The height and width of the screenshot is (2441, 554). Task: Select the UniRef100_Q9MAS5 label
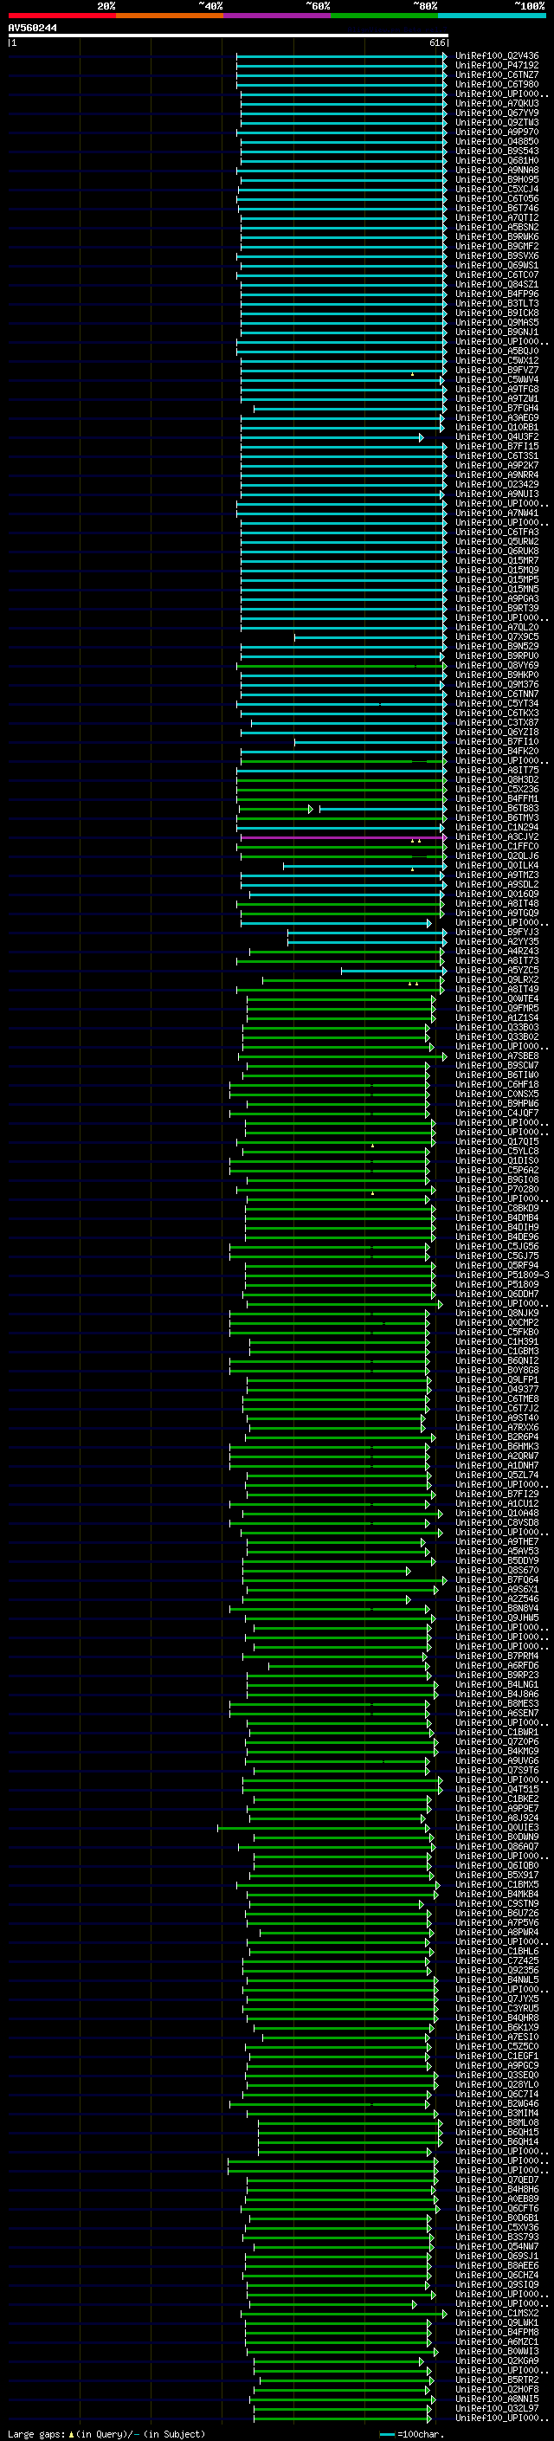[497, 322]
